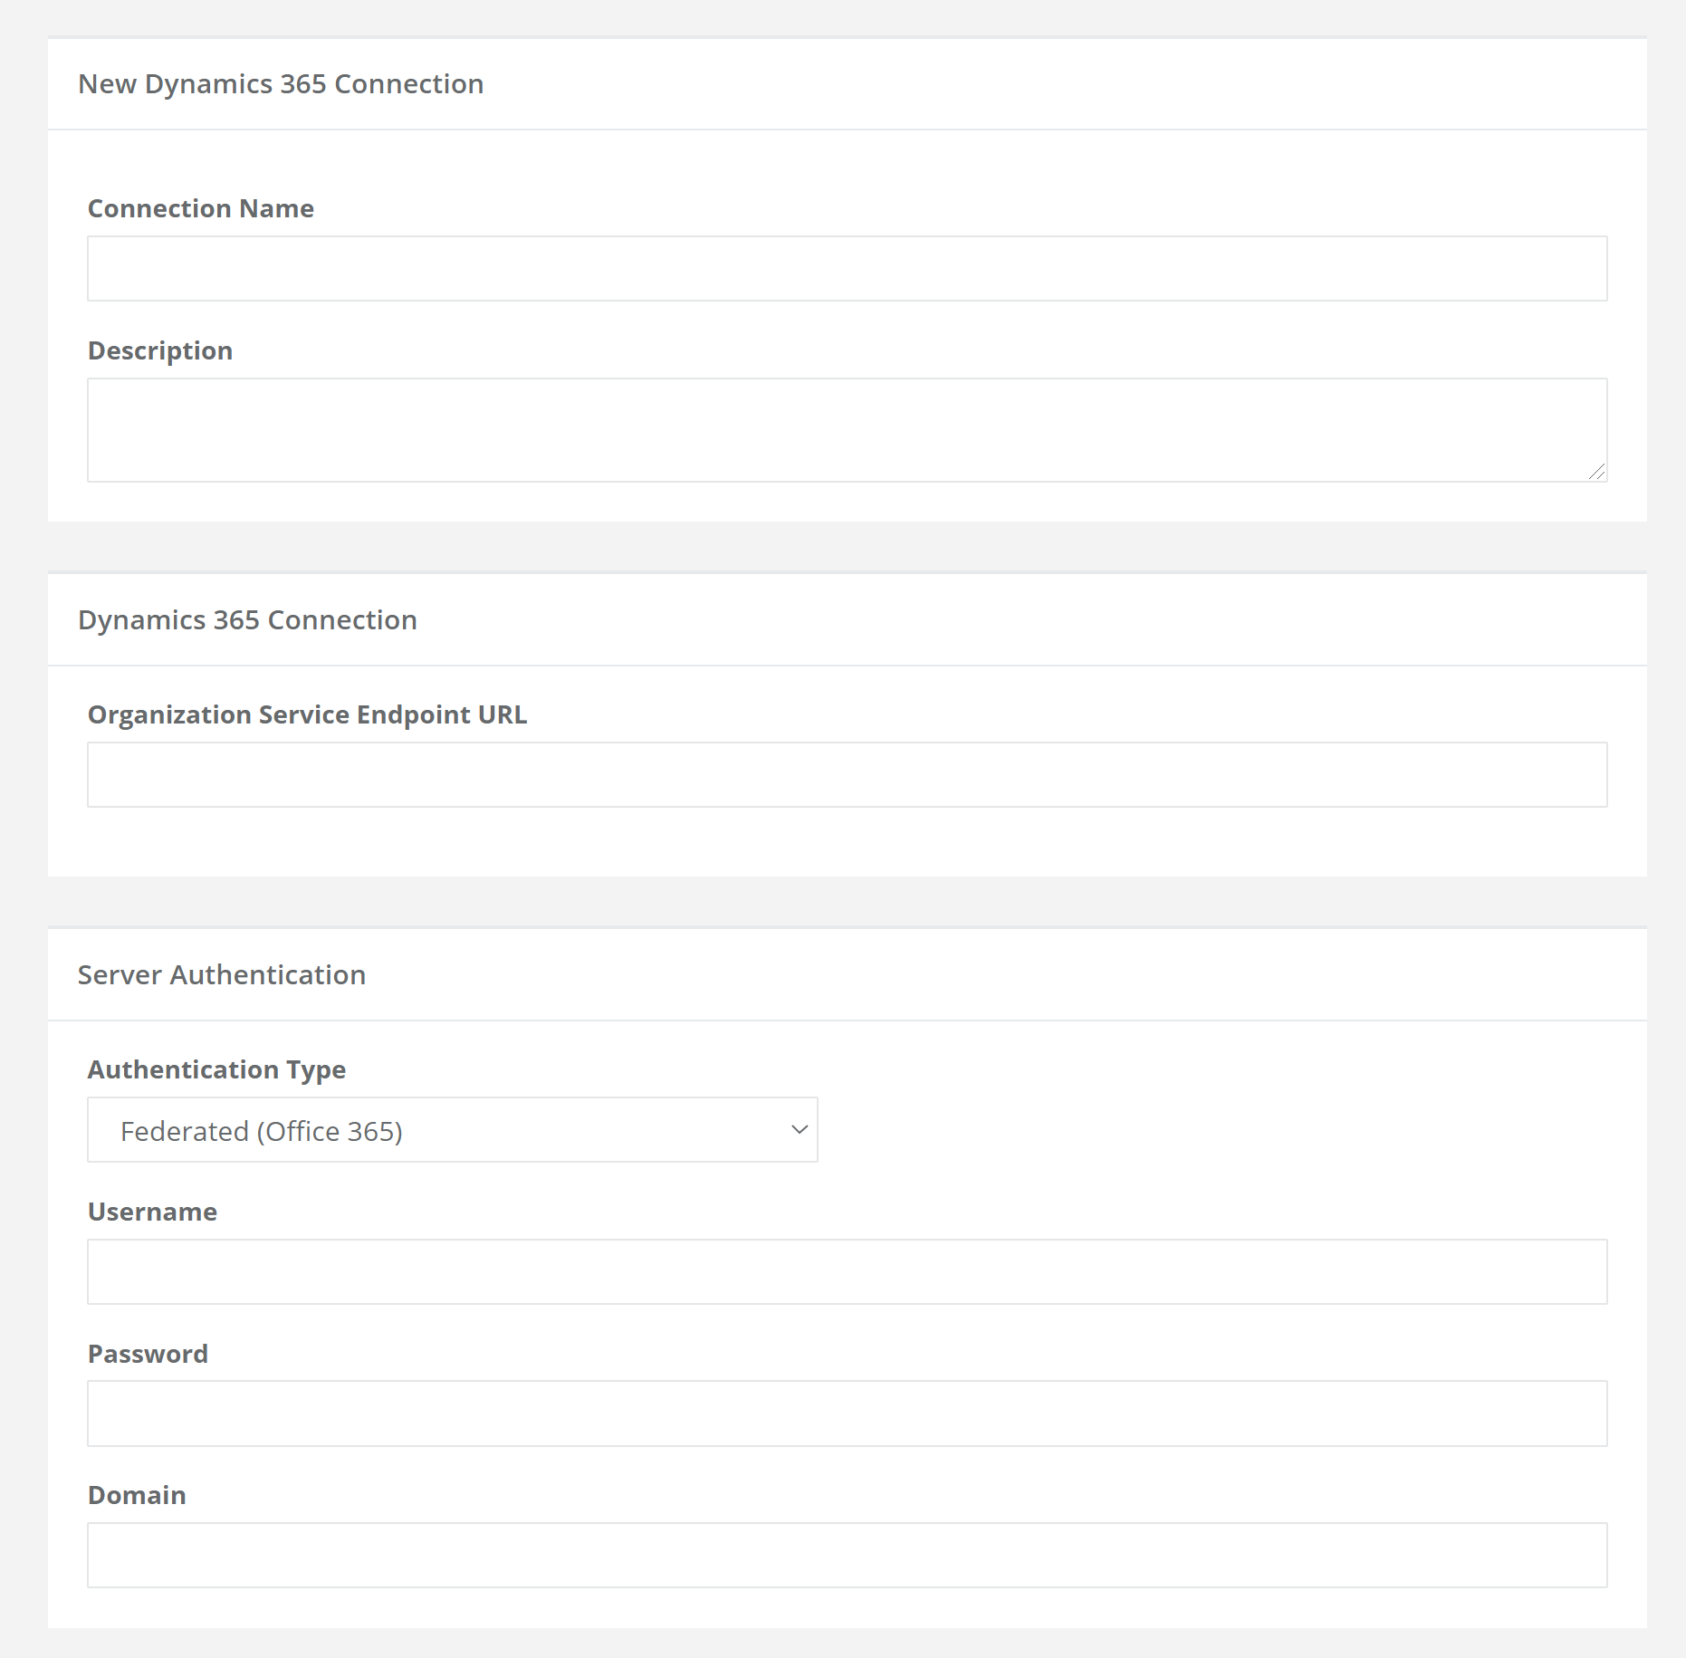Focus the Description text area

tap(847, 430)
